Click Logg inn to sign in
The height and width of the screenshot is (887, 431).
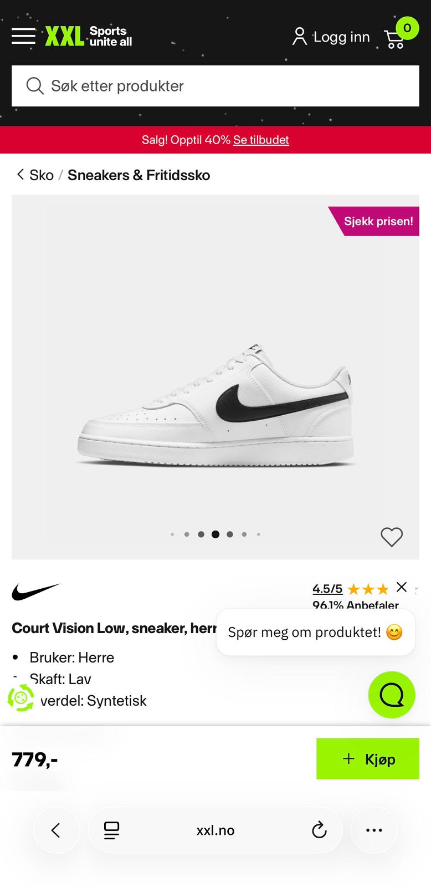coord(331,37)
